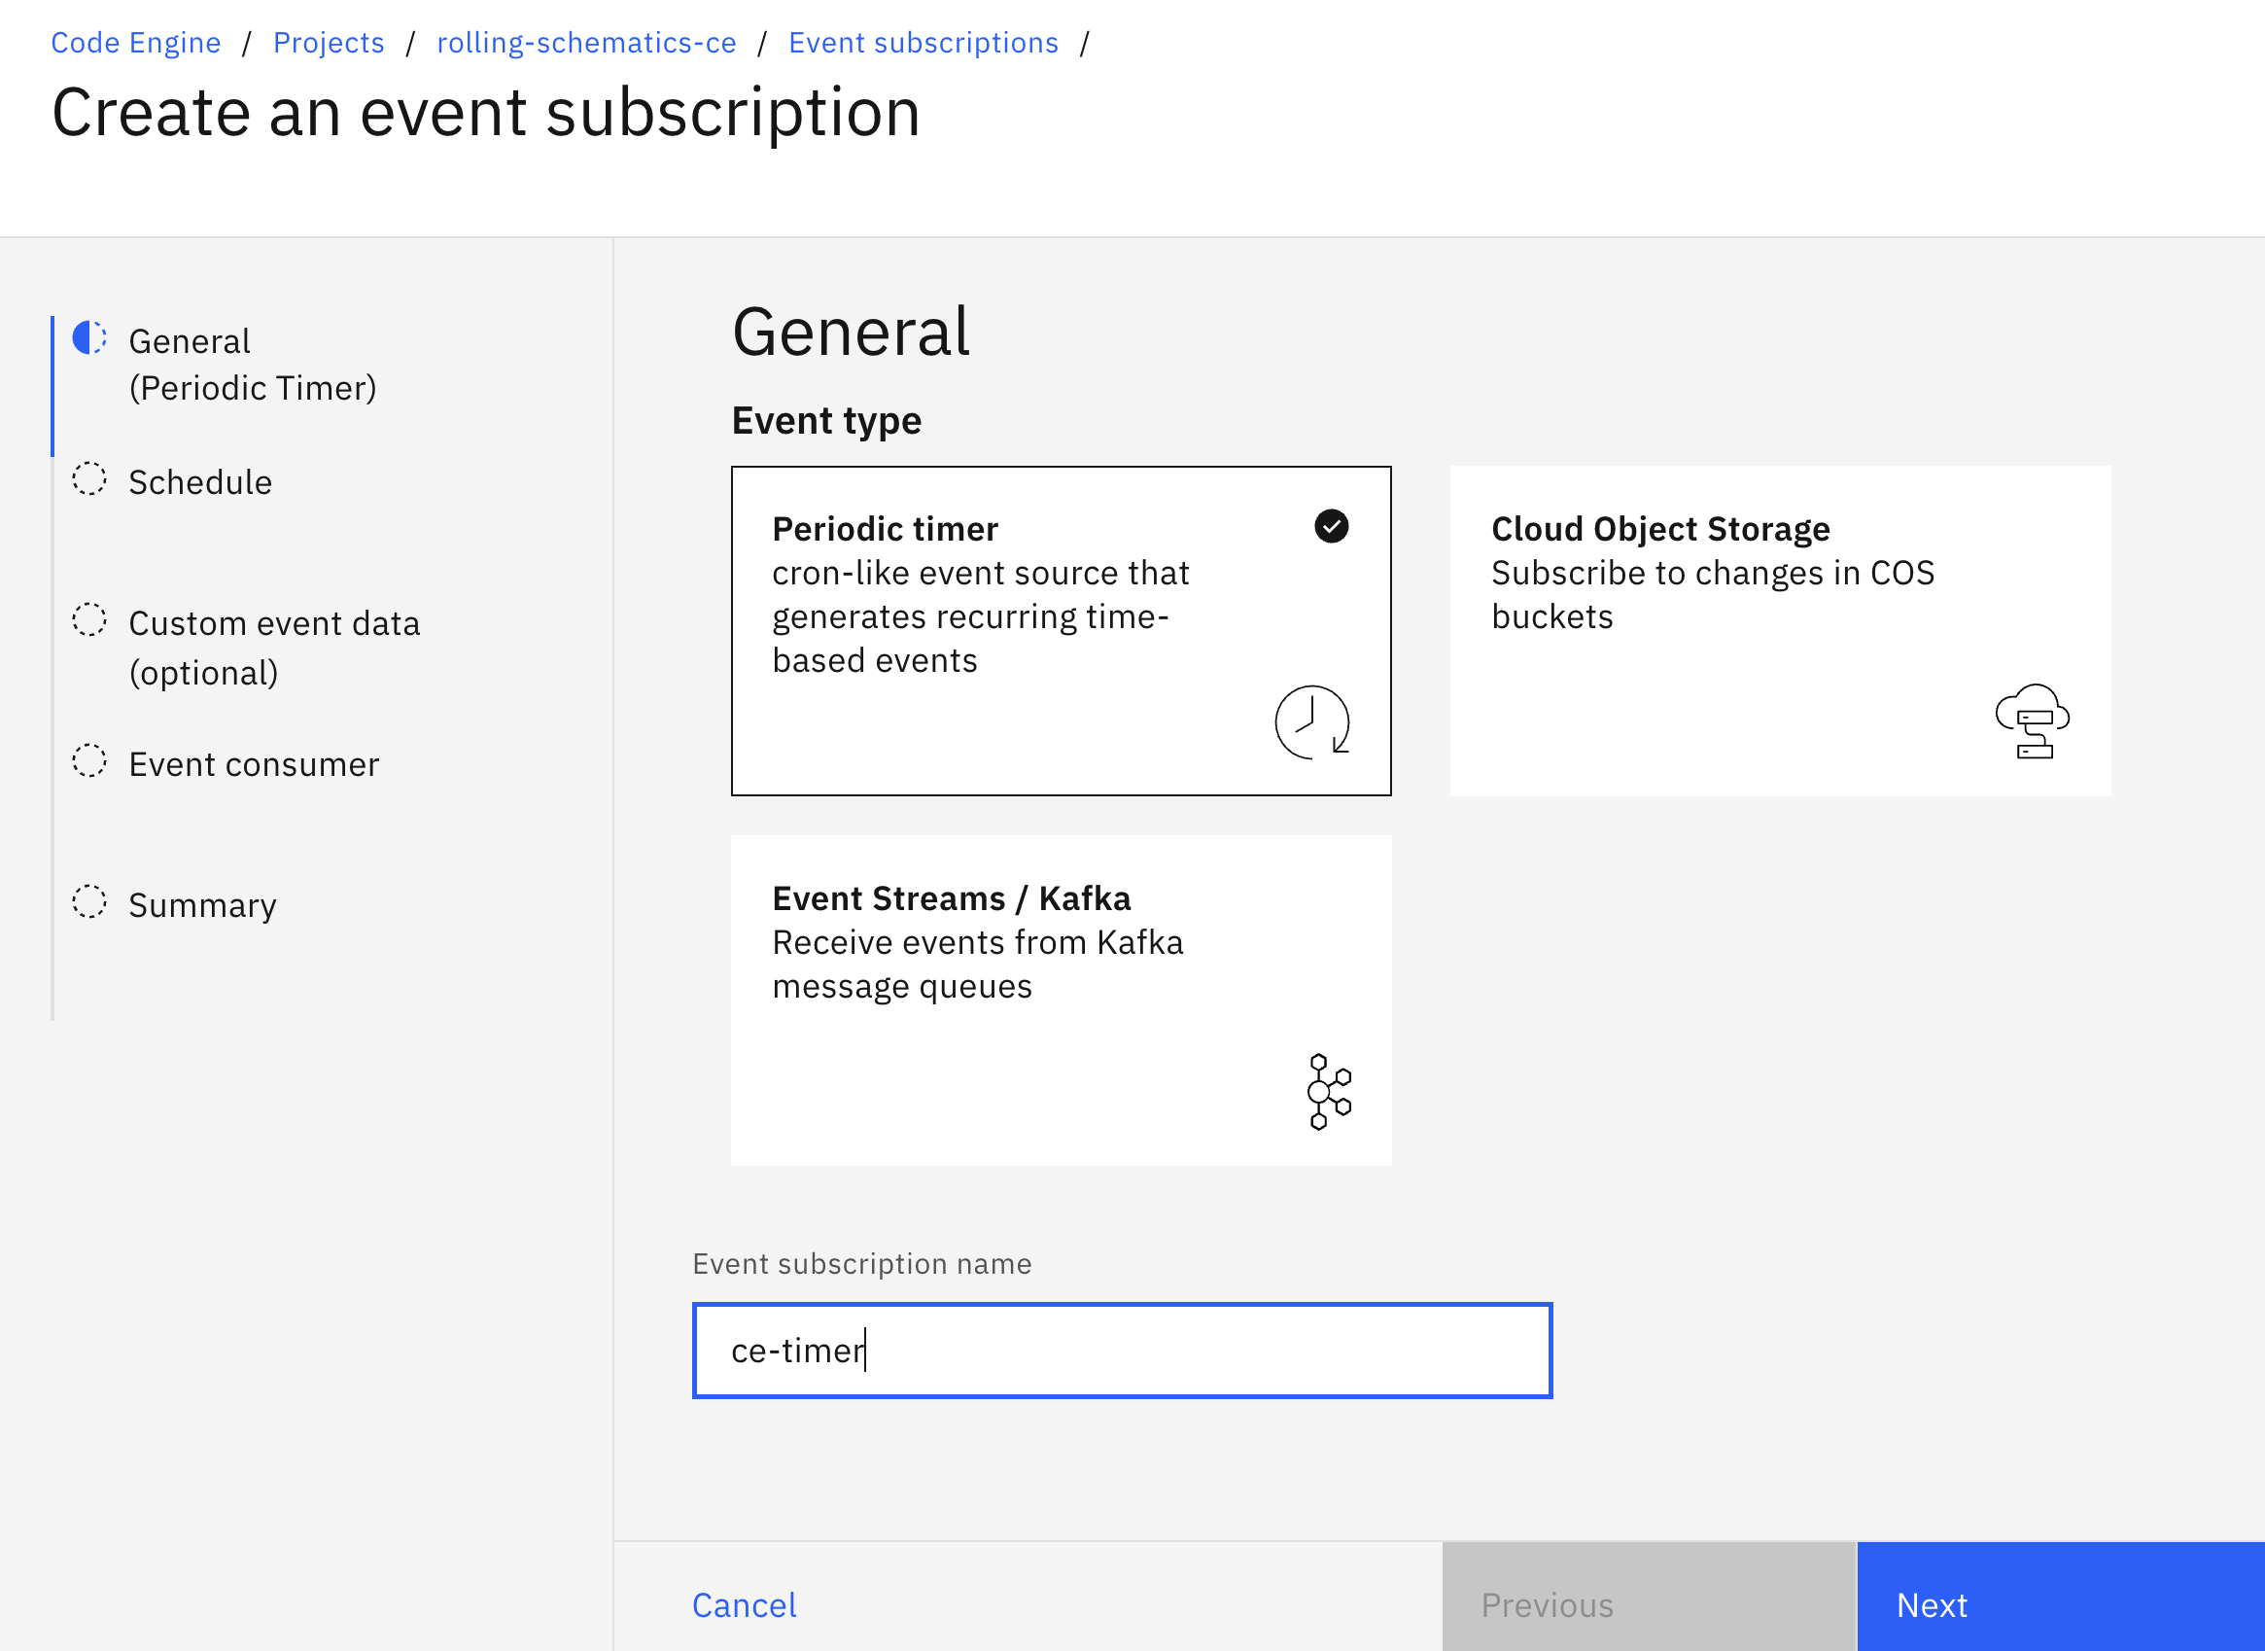
Task: Navigate to rolling-schematics-ce breadcrumb
Action: tap(586, 43)
